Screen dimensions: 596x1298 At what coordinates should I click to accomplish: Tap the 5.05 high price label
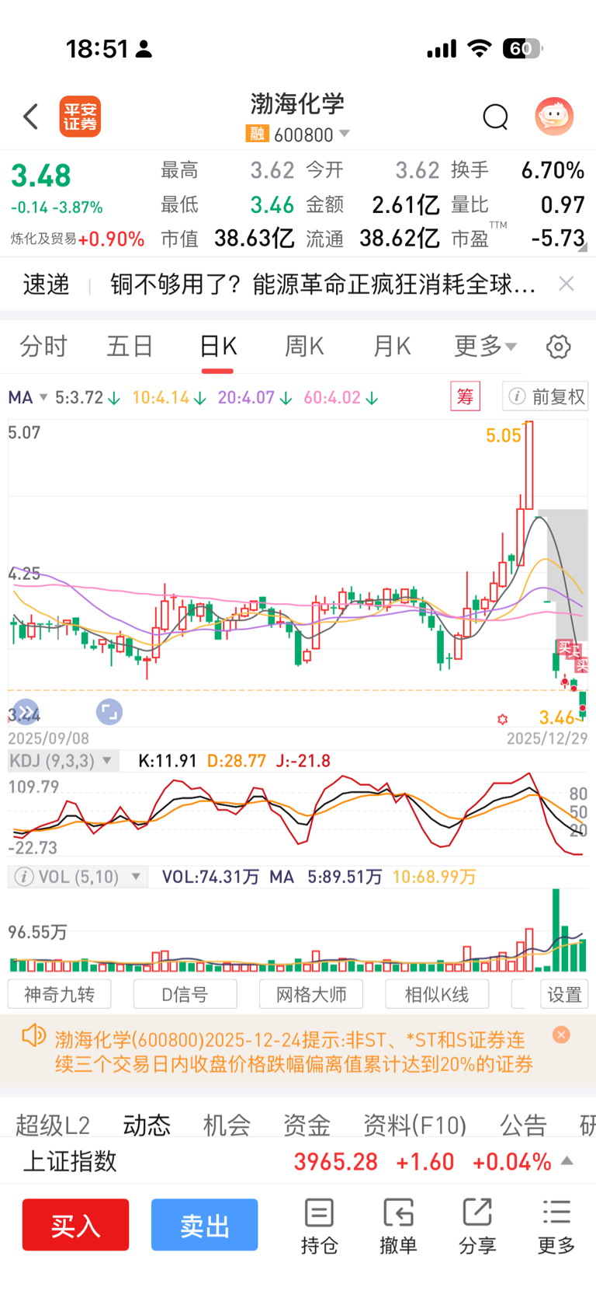pyautogui.click(x=504, y=435)
